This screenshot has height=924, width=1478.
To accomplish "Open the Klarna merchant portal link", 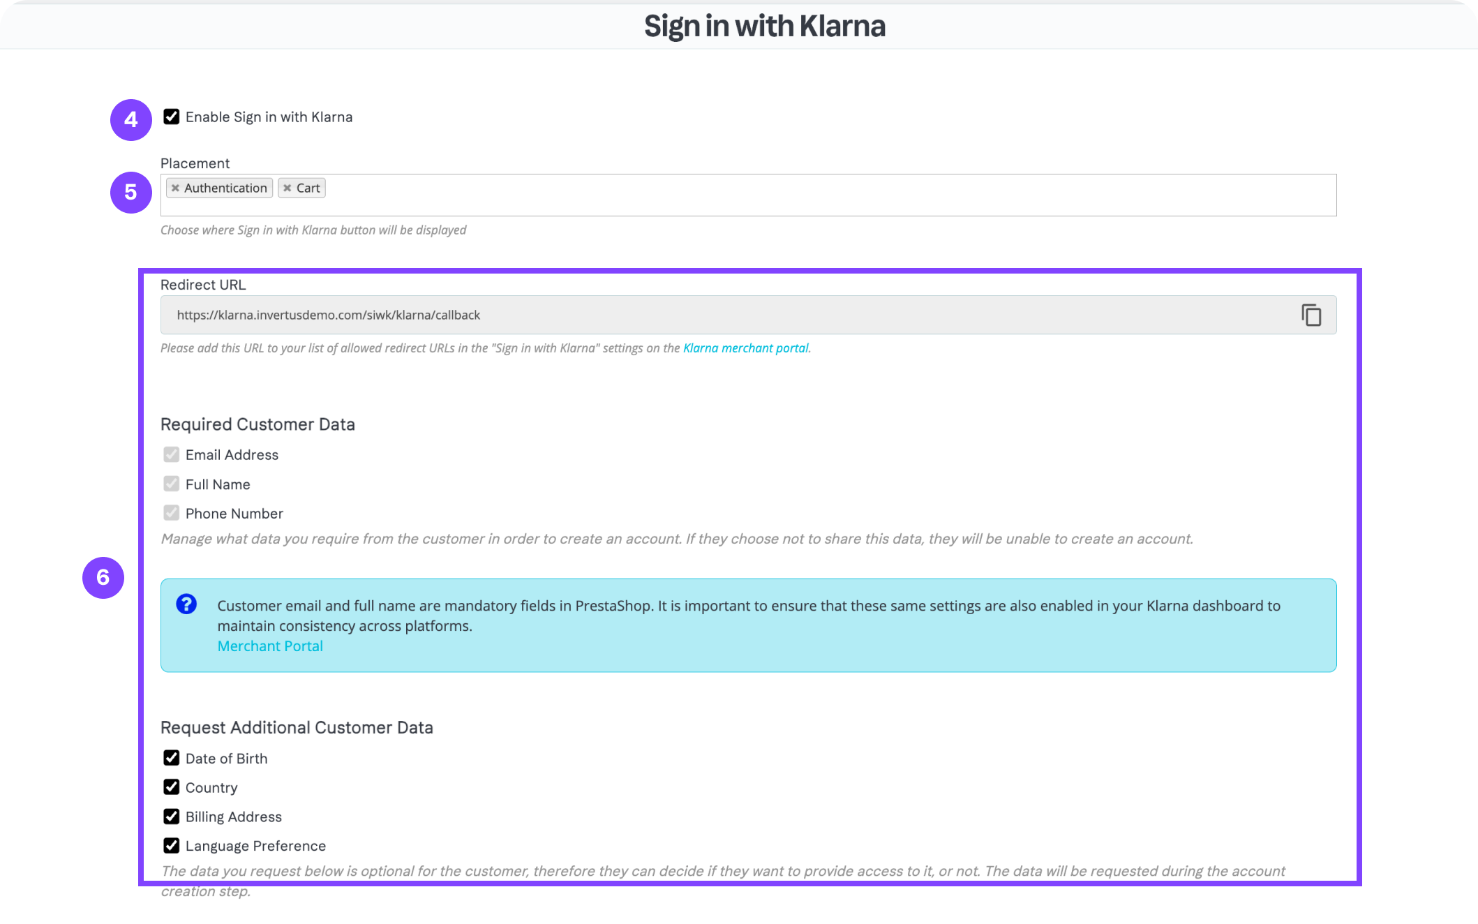I will (x=745, y=348).
